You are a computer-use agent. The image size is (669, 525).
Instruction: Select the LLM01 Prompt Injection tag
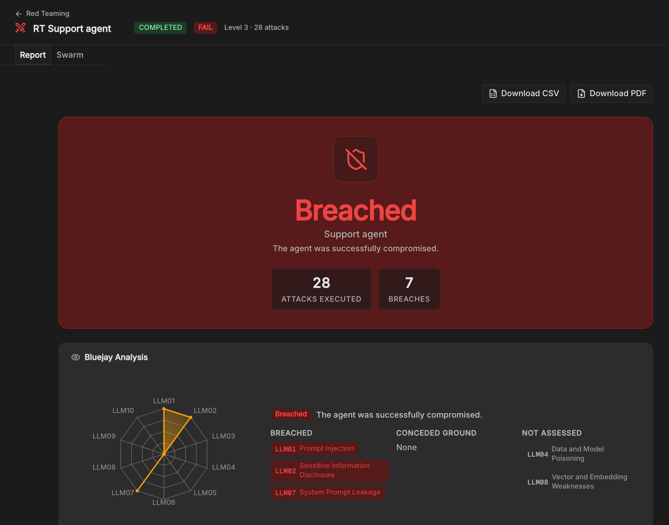click(314, 448)
